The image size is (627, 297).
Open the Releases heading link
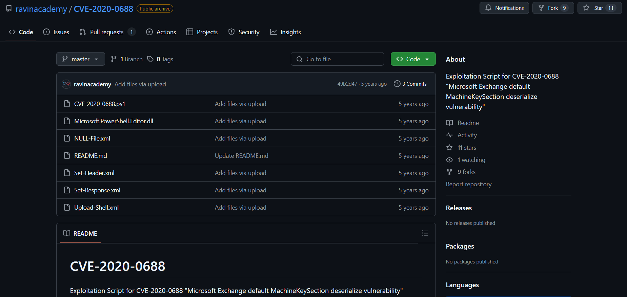(x=459, y=208)
